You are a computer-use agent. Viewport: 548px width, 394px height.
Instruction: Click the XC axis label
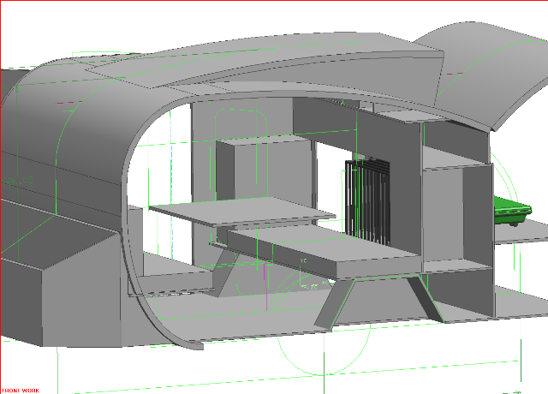click(x=325, y=283)
